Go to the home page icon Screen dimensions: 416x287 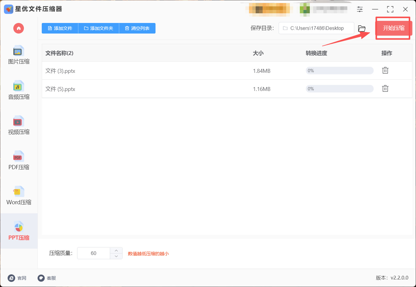18,28
